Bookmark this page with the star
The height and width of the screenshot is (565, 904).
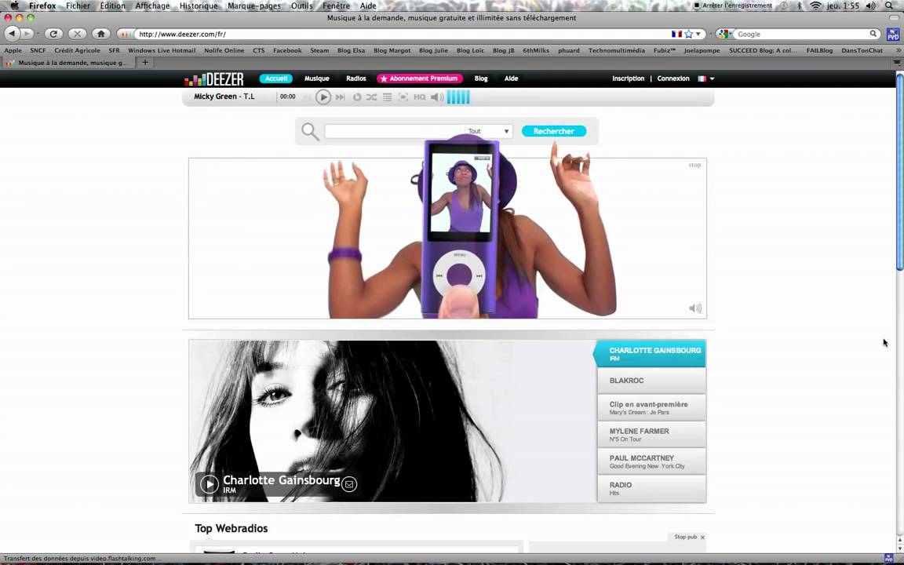688,34
